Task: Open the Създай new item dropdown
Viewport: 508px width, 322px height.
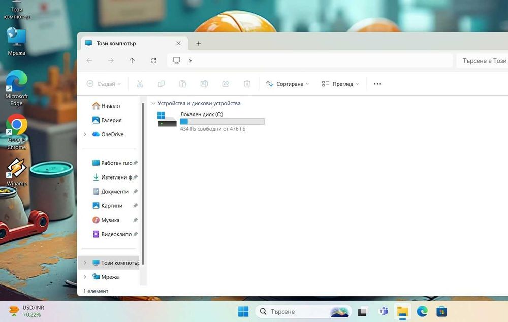Action: click(104, 84)
